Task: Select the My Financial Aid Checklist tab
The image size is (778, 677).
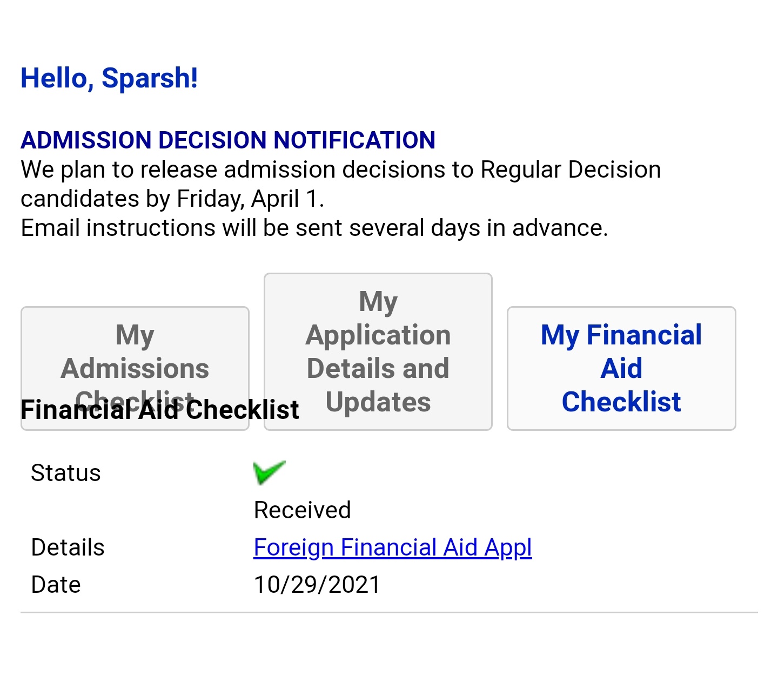Action: click(x=621, y=368)
